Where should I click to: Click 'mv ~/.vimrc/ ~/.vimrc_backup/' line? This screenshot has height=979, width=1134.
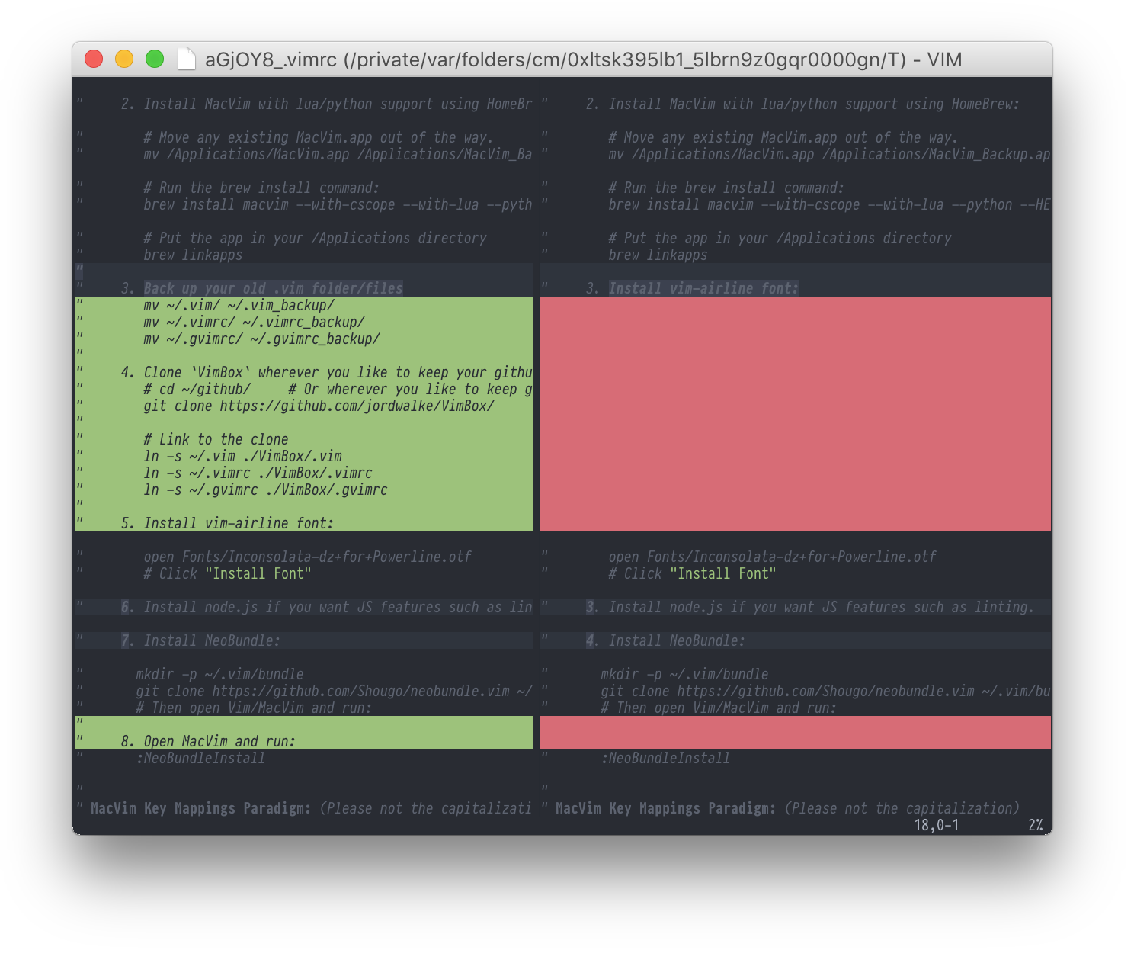tap(255, 322)
